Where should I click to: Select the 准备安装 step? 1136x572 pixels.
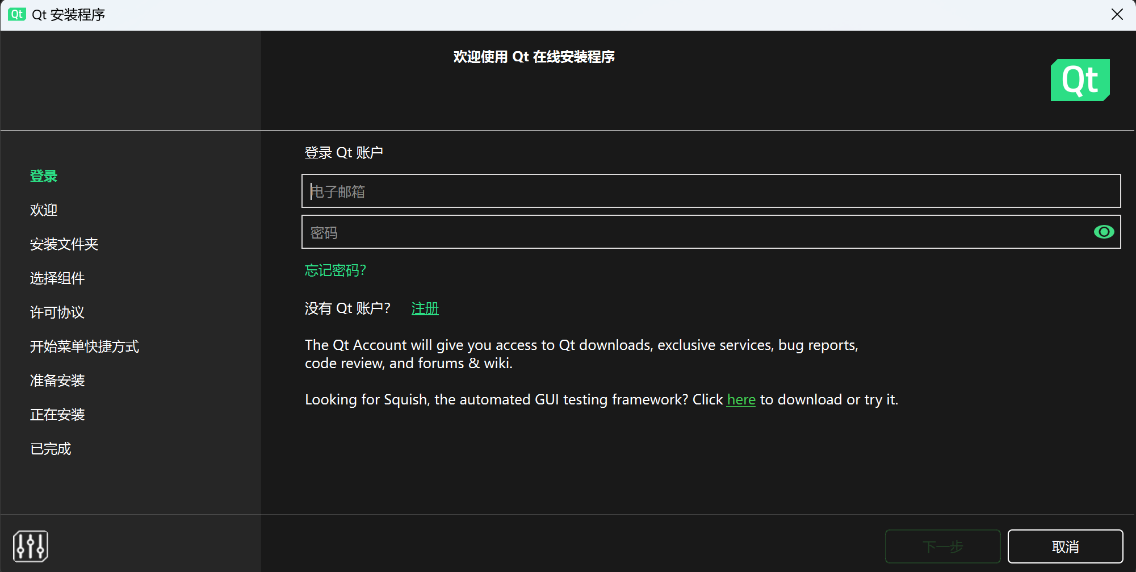pyautogui.click(x=56, y=380)
